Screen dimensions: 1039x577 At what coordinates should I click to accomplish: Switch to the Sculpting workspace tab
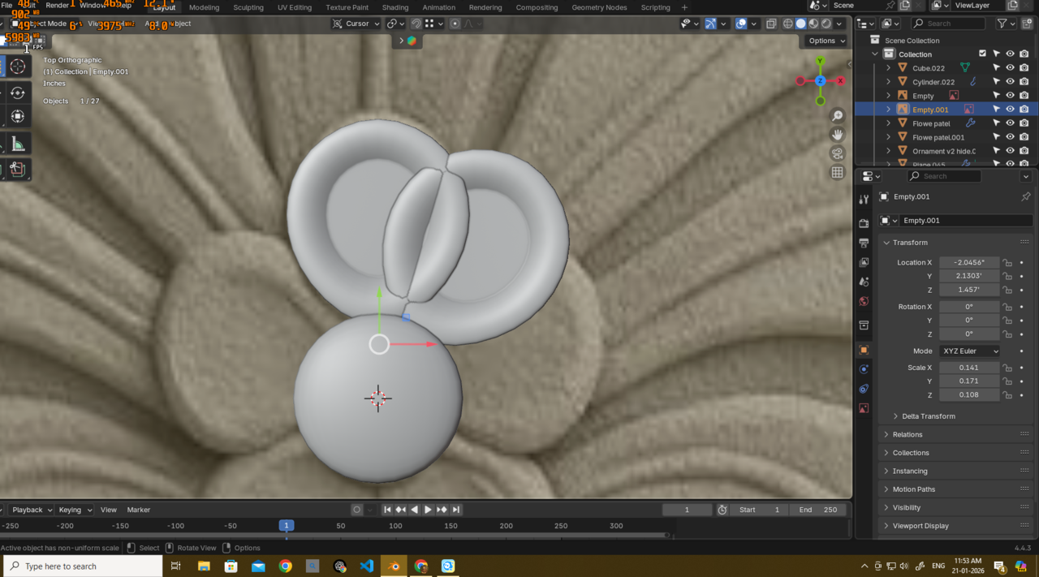pyautogui.click(x=248, y=7)
